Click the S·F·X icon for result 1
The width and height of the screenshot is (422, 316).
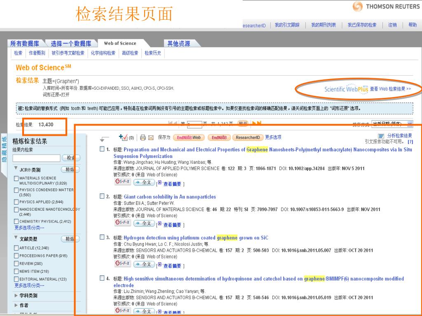coord(122,181)
